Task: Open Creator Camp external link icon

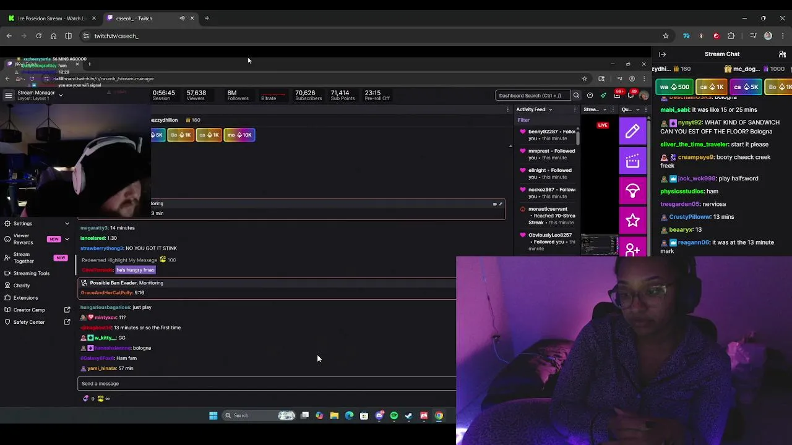Action: [67, 310]
